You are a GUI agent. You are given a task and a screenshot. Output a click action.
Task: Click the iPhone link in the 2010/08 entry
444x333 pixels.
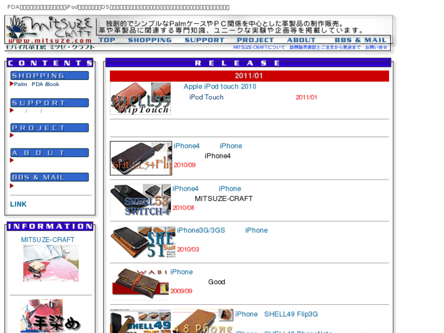point(230,189)
